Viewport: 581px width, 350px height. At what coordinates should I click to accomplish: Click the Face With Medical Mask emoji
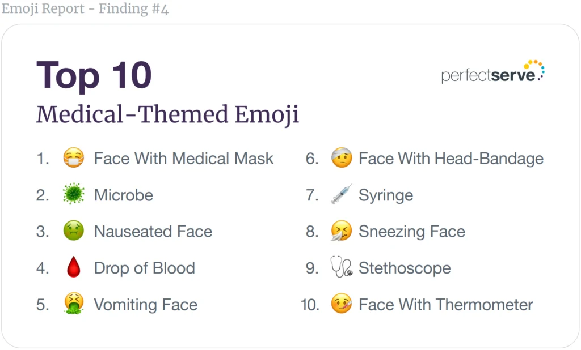pos(74,159)
